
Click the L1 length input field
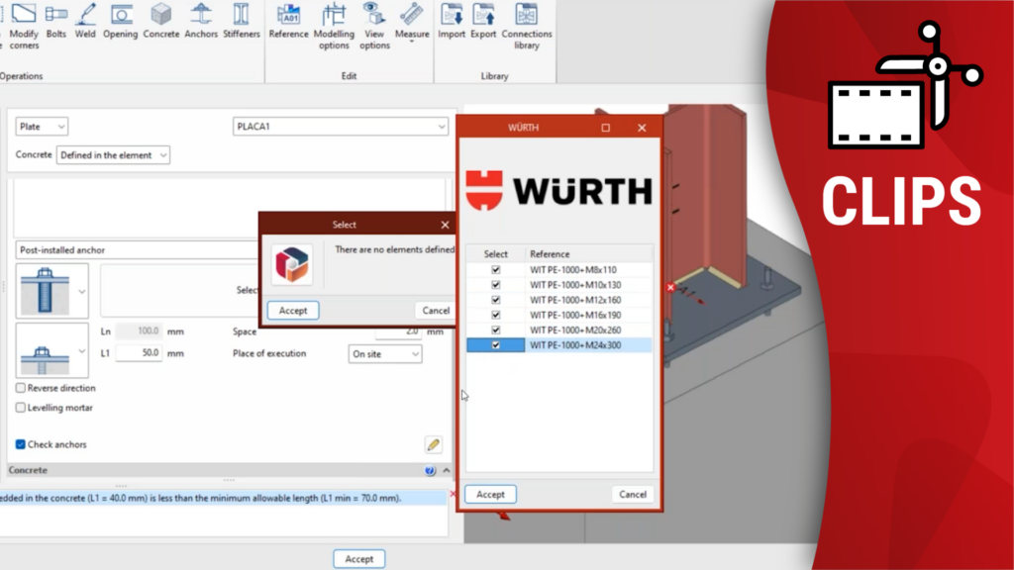click(139, 352)
